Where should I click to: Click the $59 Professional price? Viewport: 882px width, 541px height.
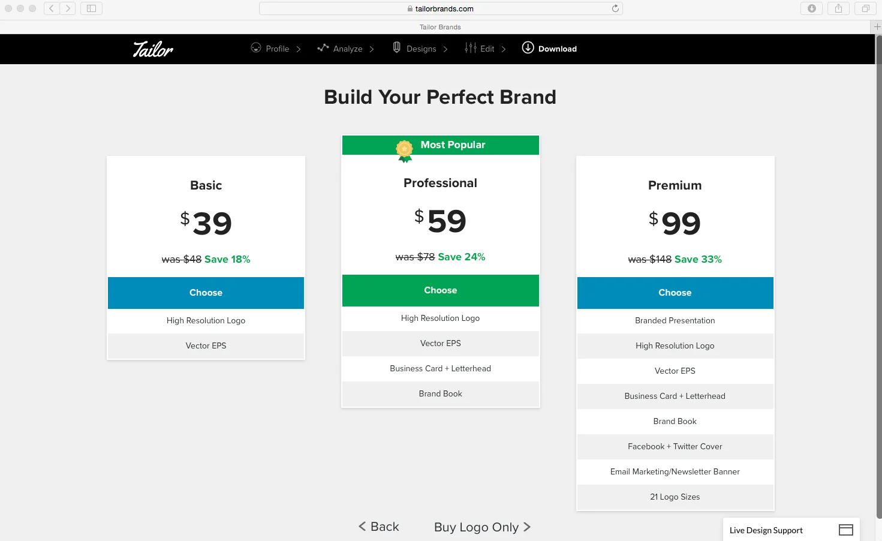(441, 221)
